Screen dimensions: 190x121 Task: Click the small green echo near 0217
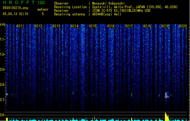[132, 95]
